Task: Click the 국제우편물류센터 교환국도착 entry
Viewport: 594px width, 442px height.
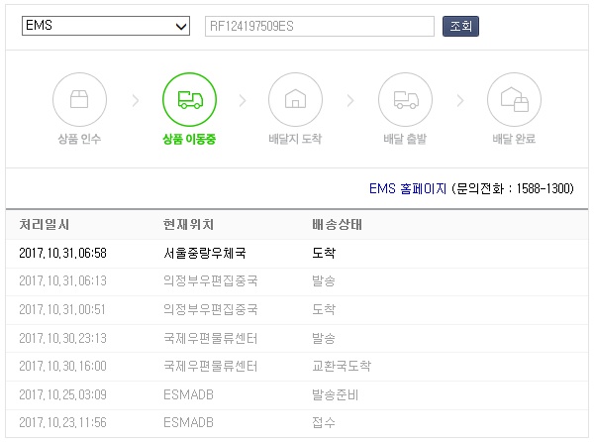Action: tap(210, 366)
